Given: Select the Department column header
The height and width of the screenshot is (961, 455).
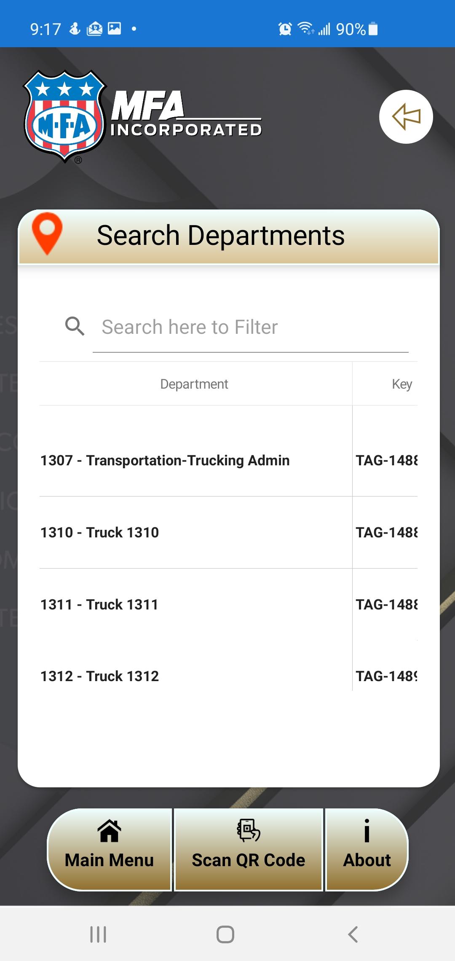Looking at the screenshot, I should (194, 384).
